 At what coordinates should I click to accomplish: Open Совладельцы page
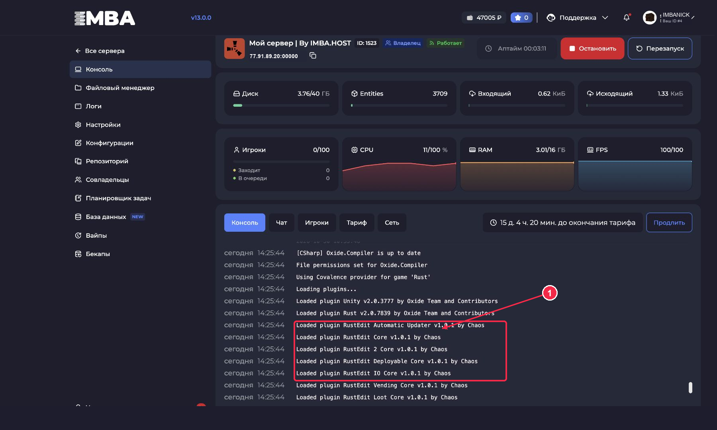click(102, 180)
